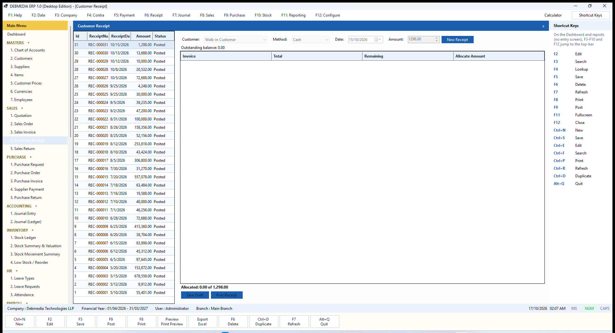The image size is (615, 333).
Task: Click Export Excel toolbar button
Action: (202, 322)
